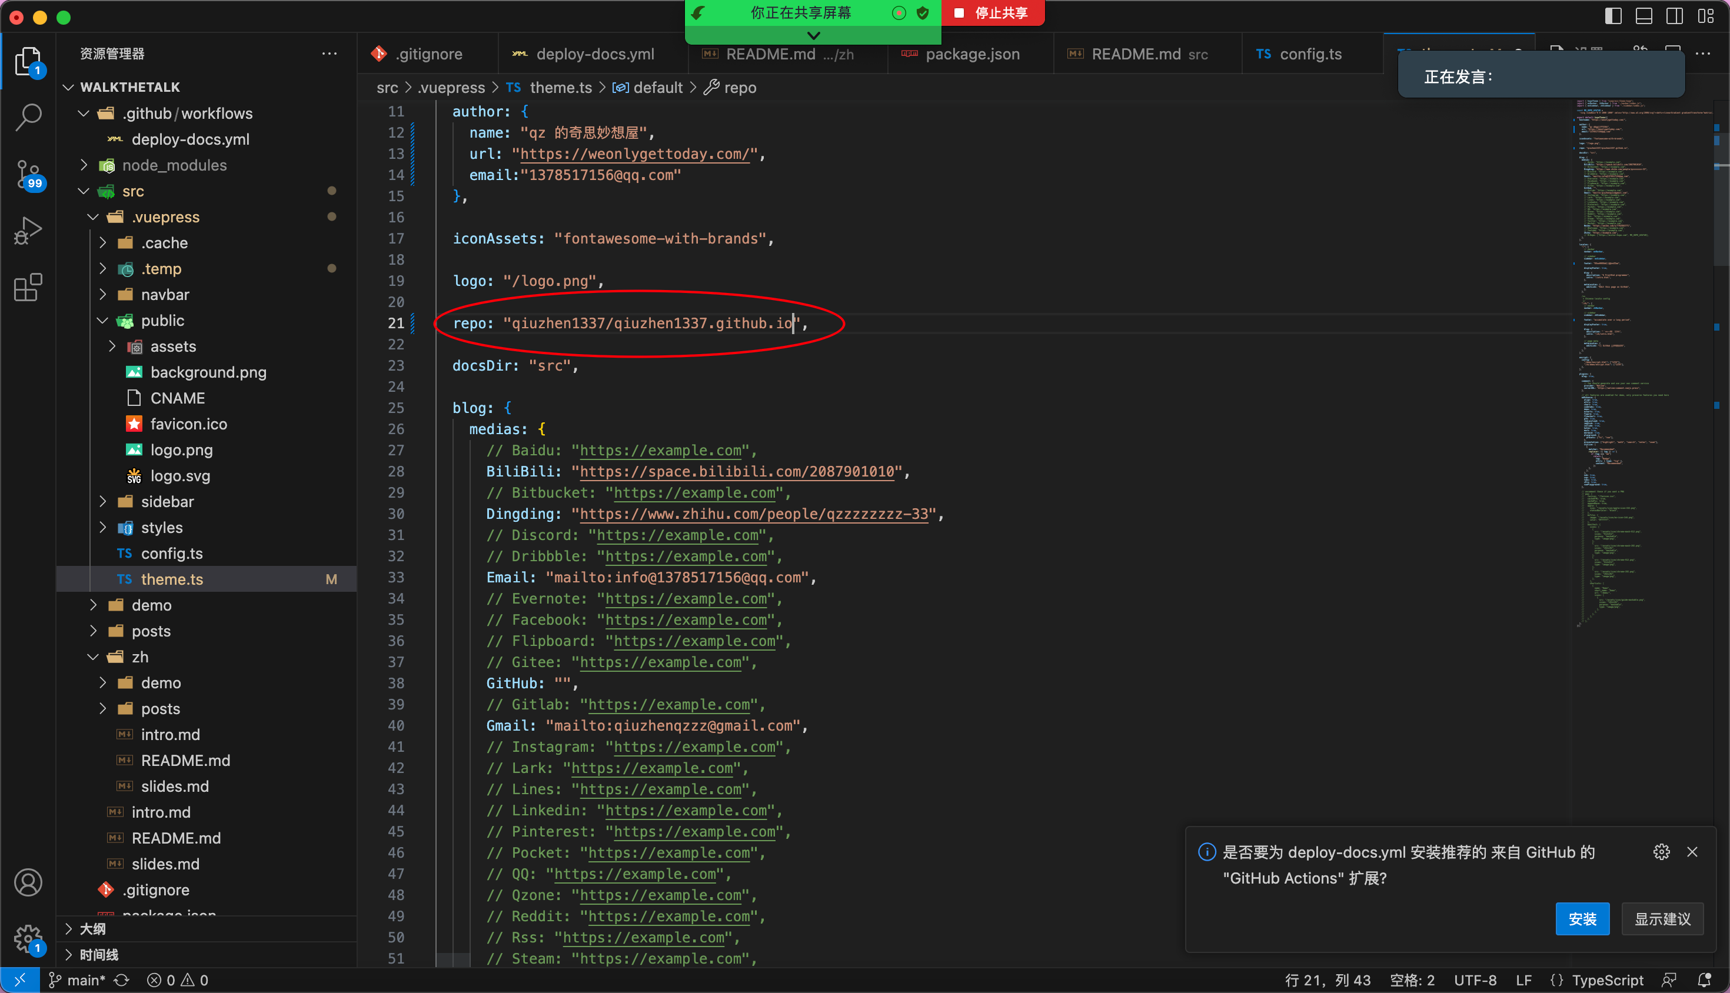The width and height of the screenshot is (1730, 993).
Task: Open the Accounts icon in activity bar
Action: pos(28,882)
